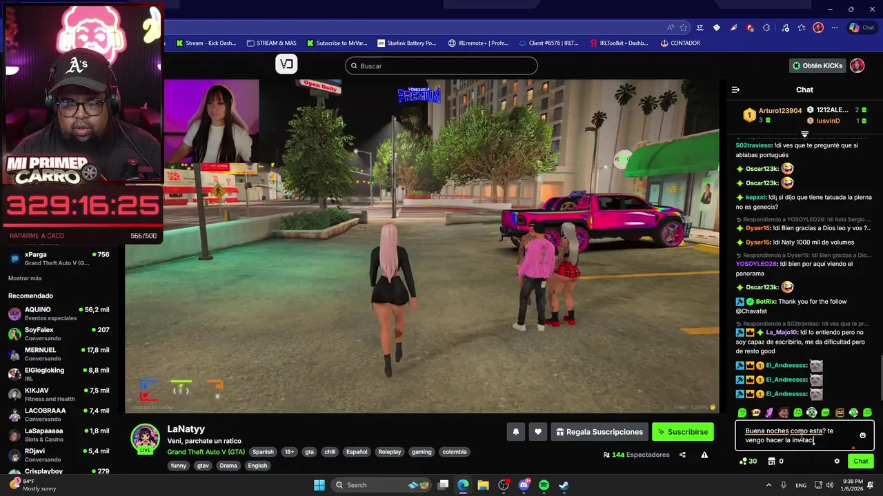Click the Spanish tag
The image size is (883, 496).
[x=263, y=452]
